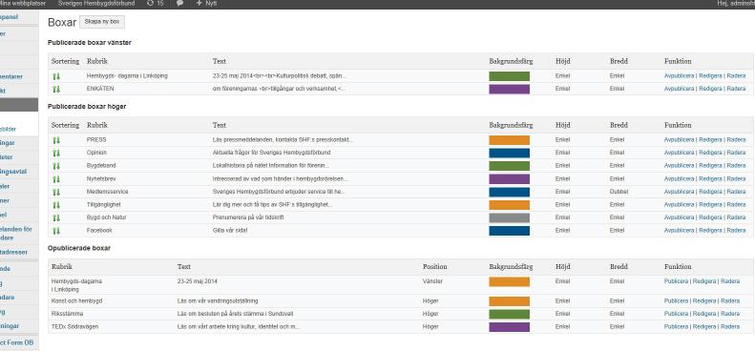Open the comments bubble icon in top bar
Screen dimensions: 755x351
pos(179,4)
